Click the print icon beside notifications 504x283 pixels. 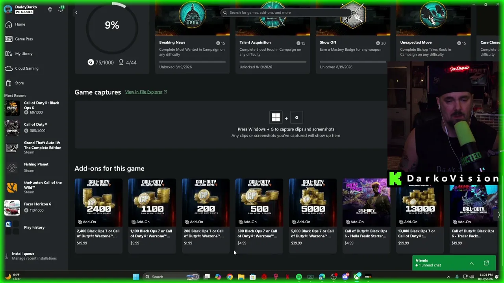pyautogui.click(x=50, y=9)
